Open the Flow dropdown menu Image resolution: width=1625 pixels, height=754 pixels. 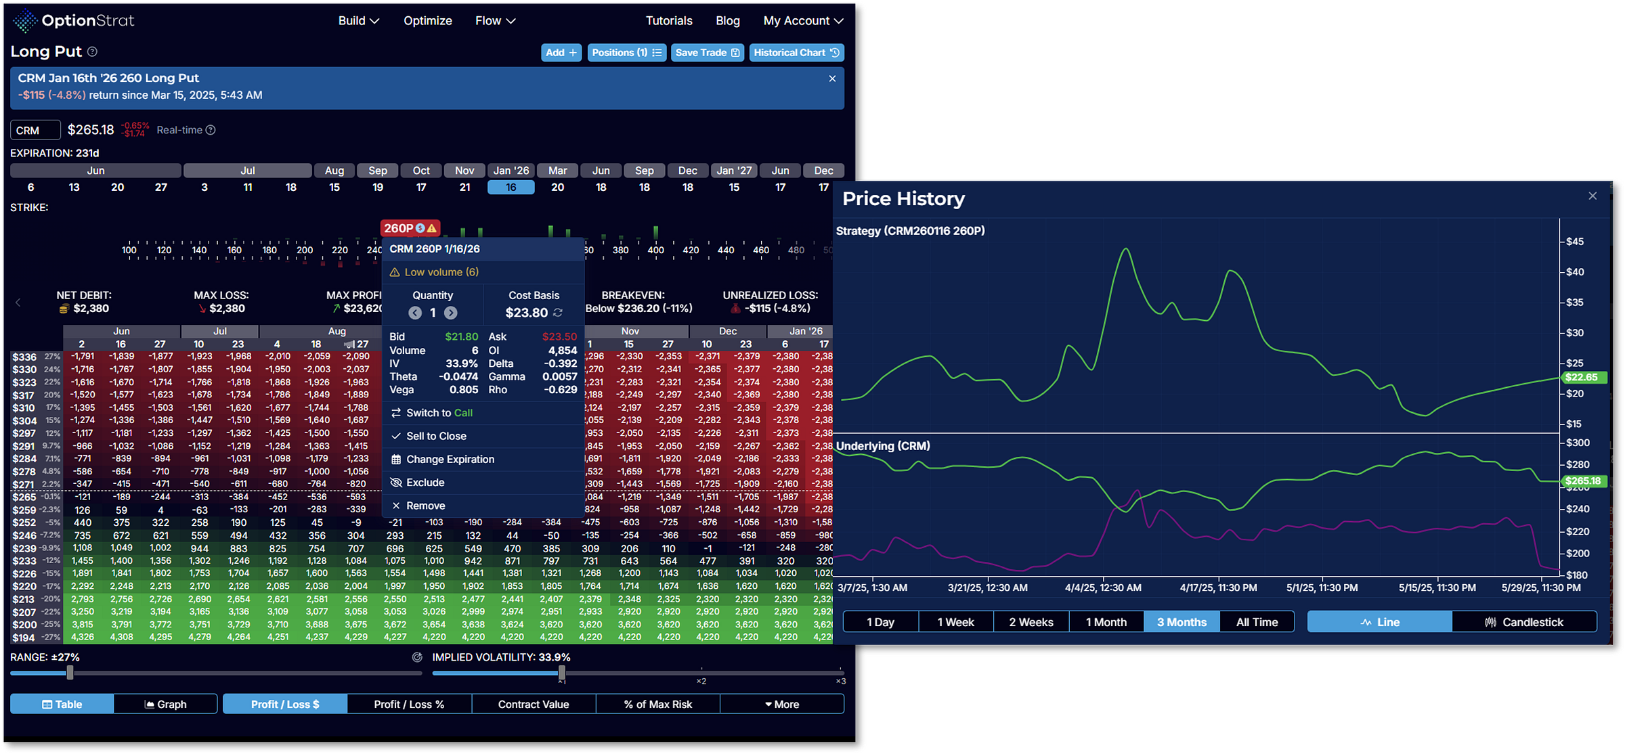click(495, 21)
